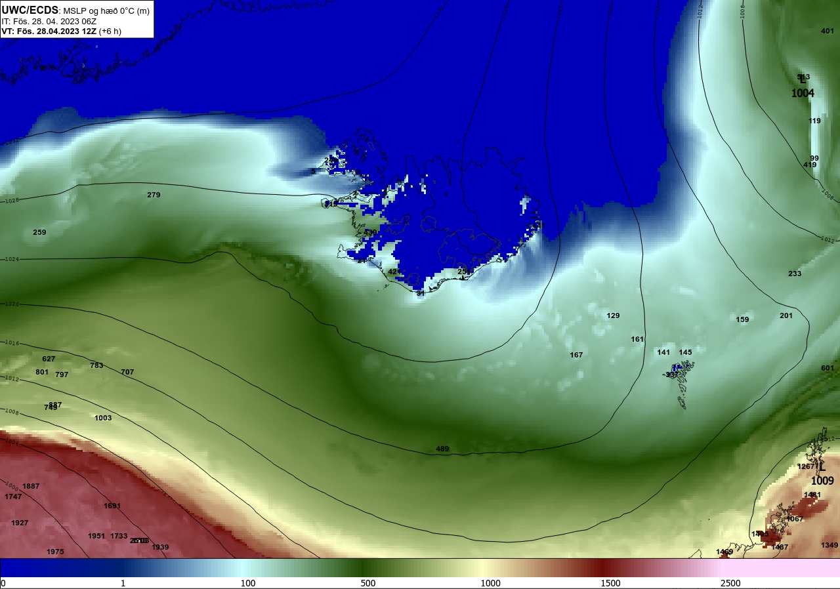Click the 233 height value
This screenshot has width=840, height=589.
(x=795, y=274)
